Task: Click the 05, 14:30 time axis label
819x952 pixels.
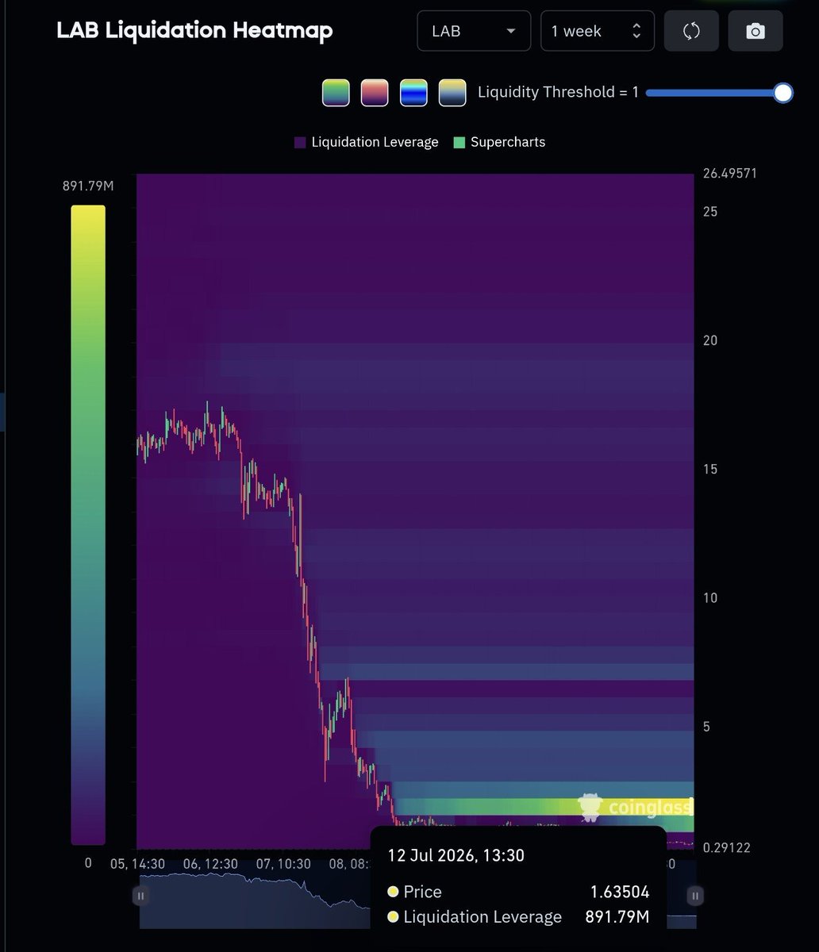Action: point(137,864)
